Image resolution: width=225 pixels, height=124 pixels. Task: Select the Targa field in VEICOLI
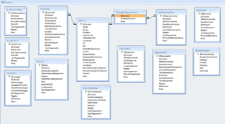(85, 27)
